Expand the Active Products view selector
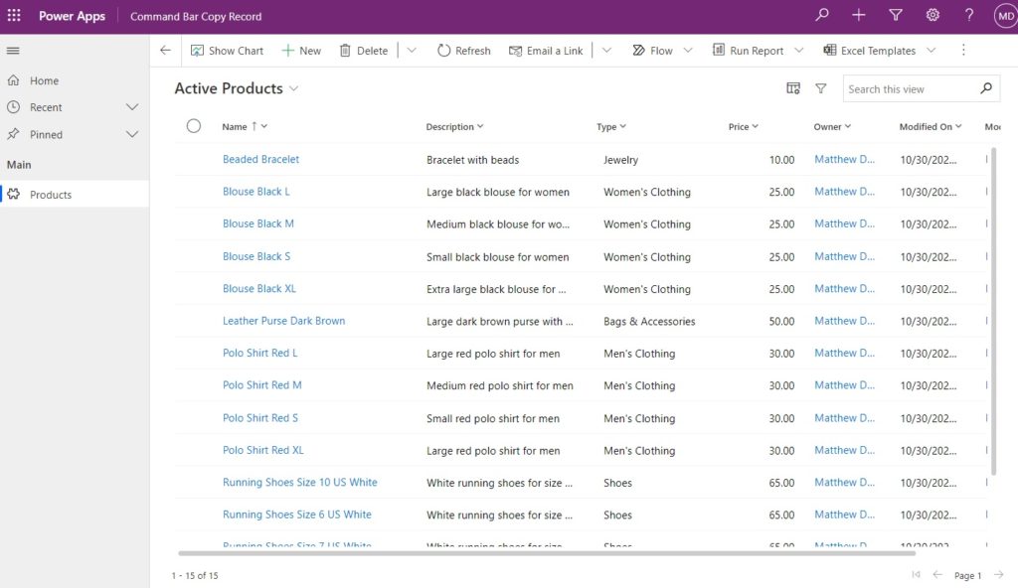 point(293,88)
